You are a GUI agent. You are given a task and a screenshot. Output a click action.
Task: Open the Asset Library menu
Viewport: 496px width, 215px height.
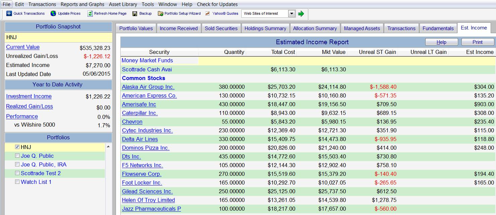click(x=123, y=4)
